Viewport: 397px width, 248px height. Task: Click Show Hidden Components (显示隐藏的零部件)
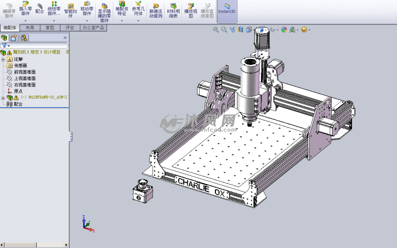point(104,13)
